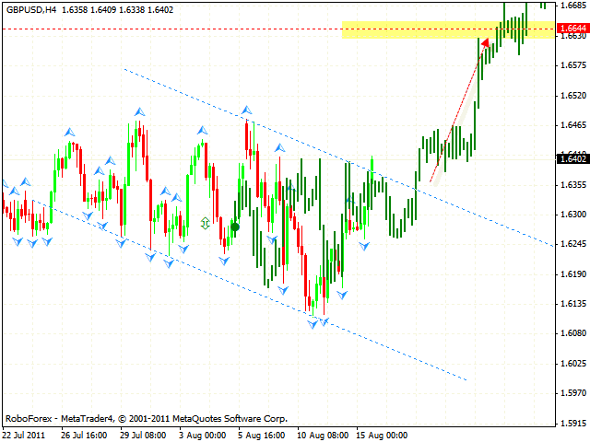
Task: Click the 1.6644 horizontal level label
Action: (x=572, y=29)
